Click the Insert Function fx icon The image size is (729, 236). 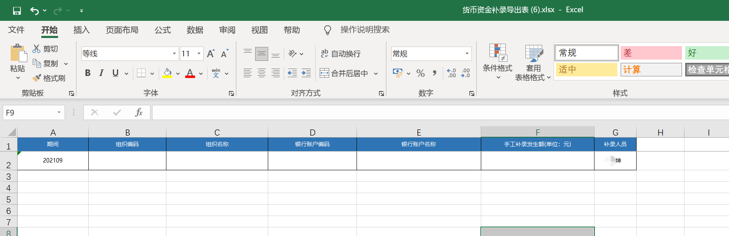[x=139, y=112]
